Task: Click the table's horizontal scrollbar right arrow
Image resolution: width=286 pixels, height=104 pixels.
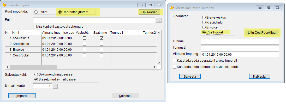Action: pos(155,67)
